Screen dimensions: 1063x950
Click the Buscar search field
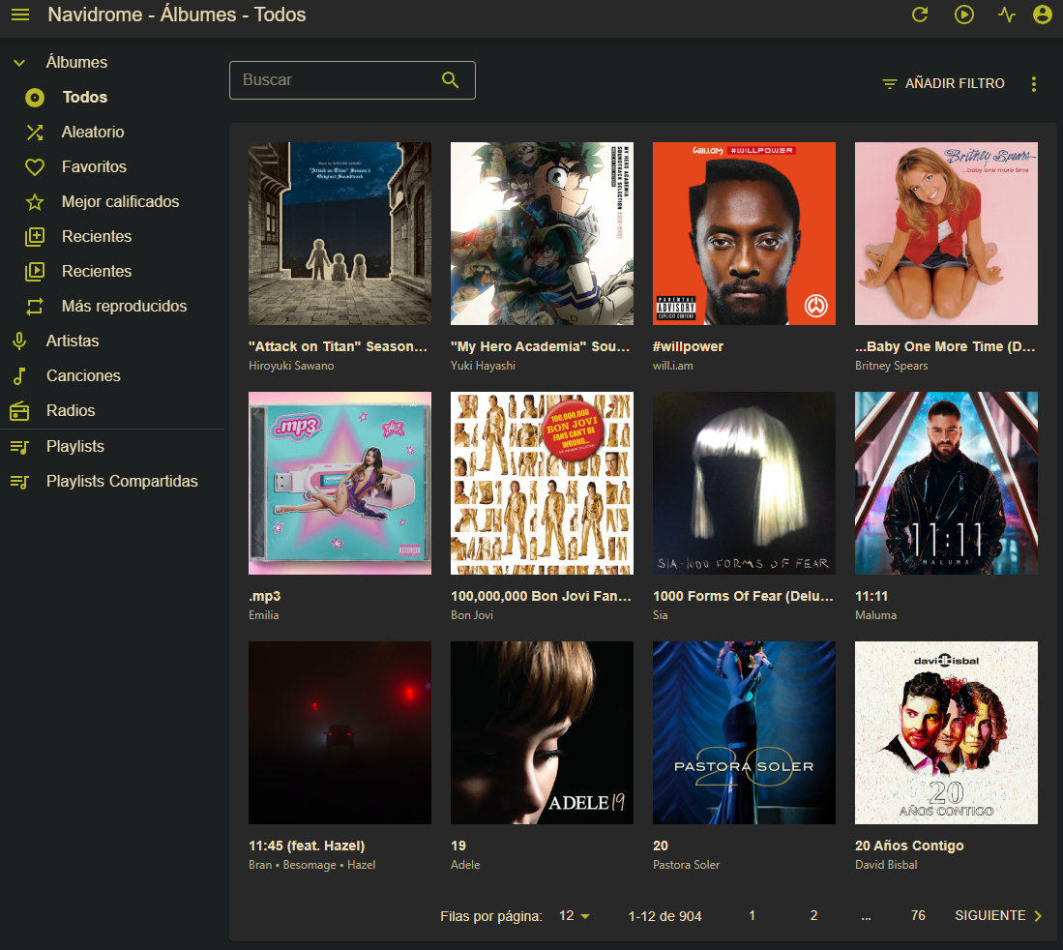tap(334, 80)
